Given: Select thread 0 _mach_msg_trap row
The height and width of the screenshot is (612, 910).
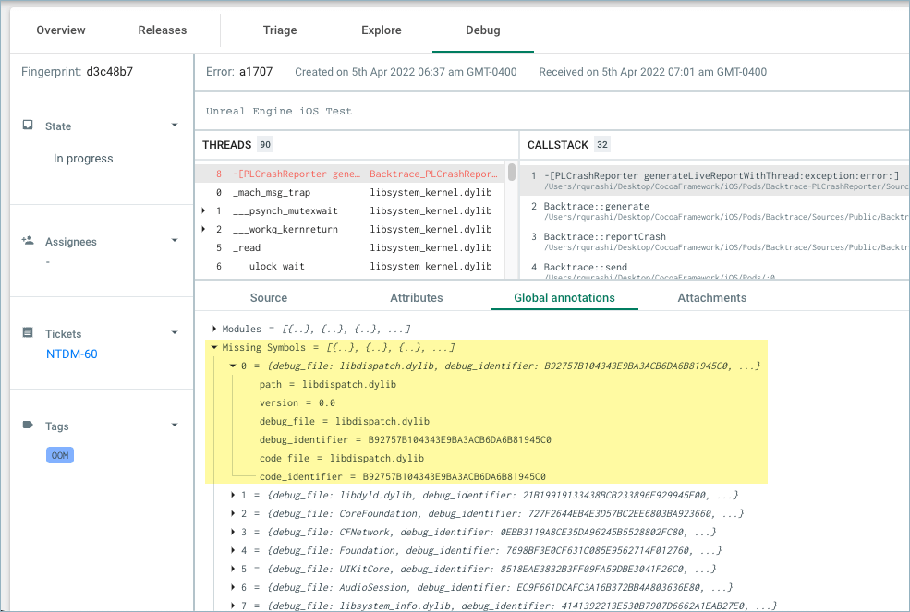Looking at the screenshot, I should pyautogui.click(x=350, y=192).
